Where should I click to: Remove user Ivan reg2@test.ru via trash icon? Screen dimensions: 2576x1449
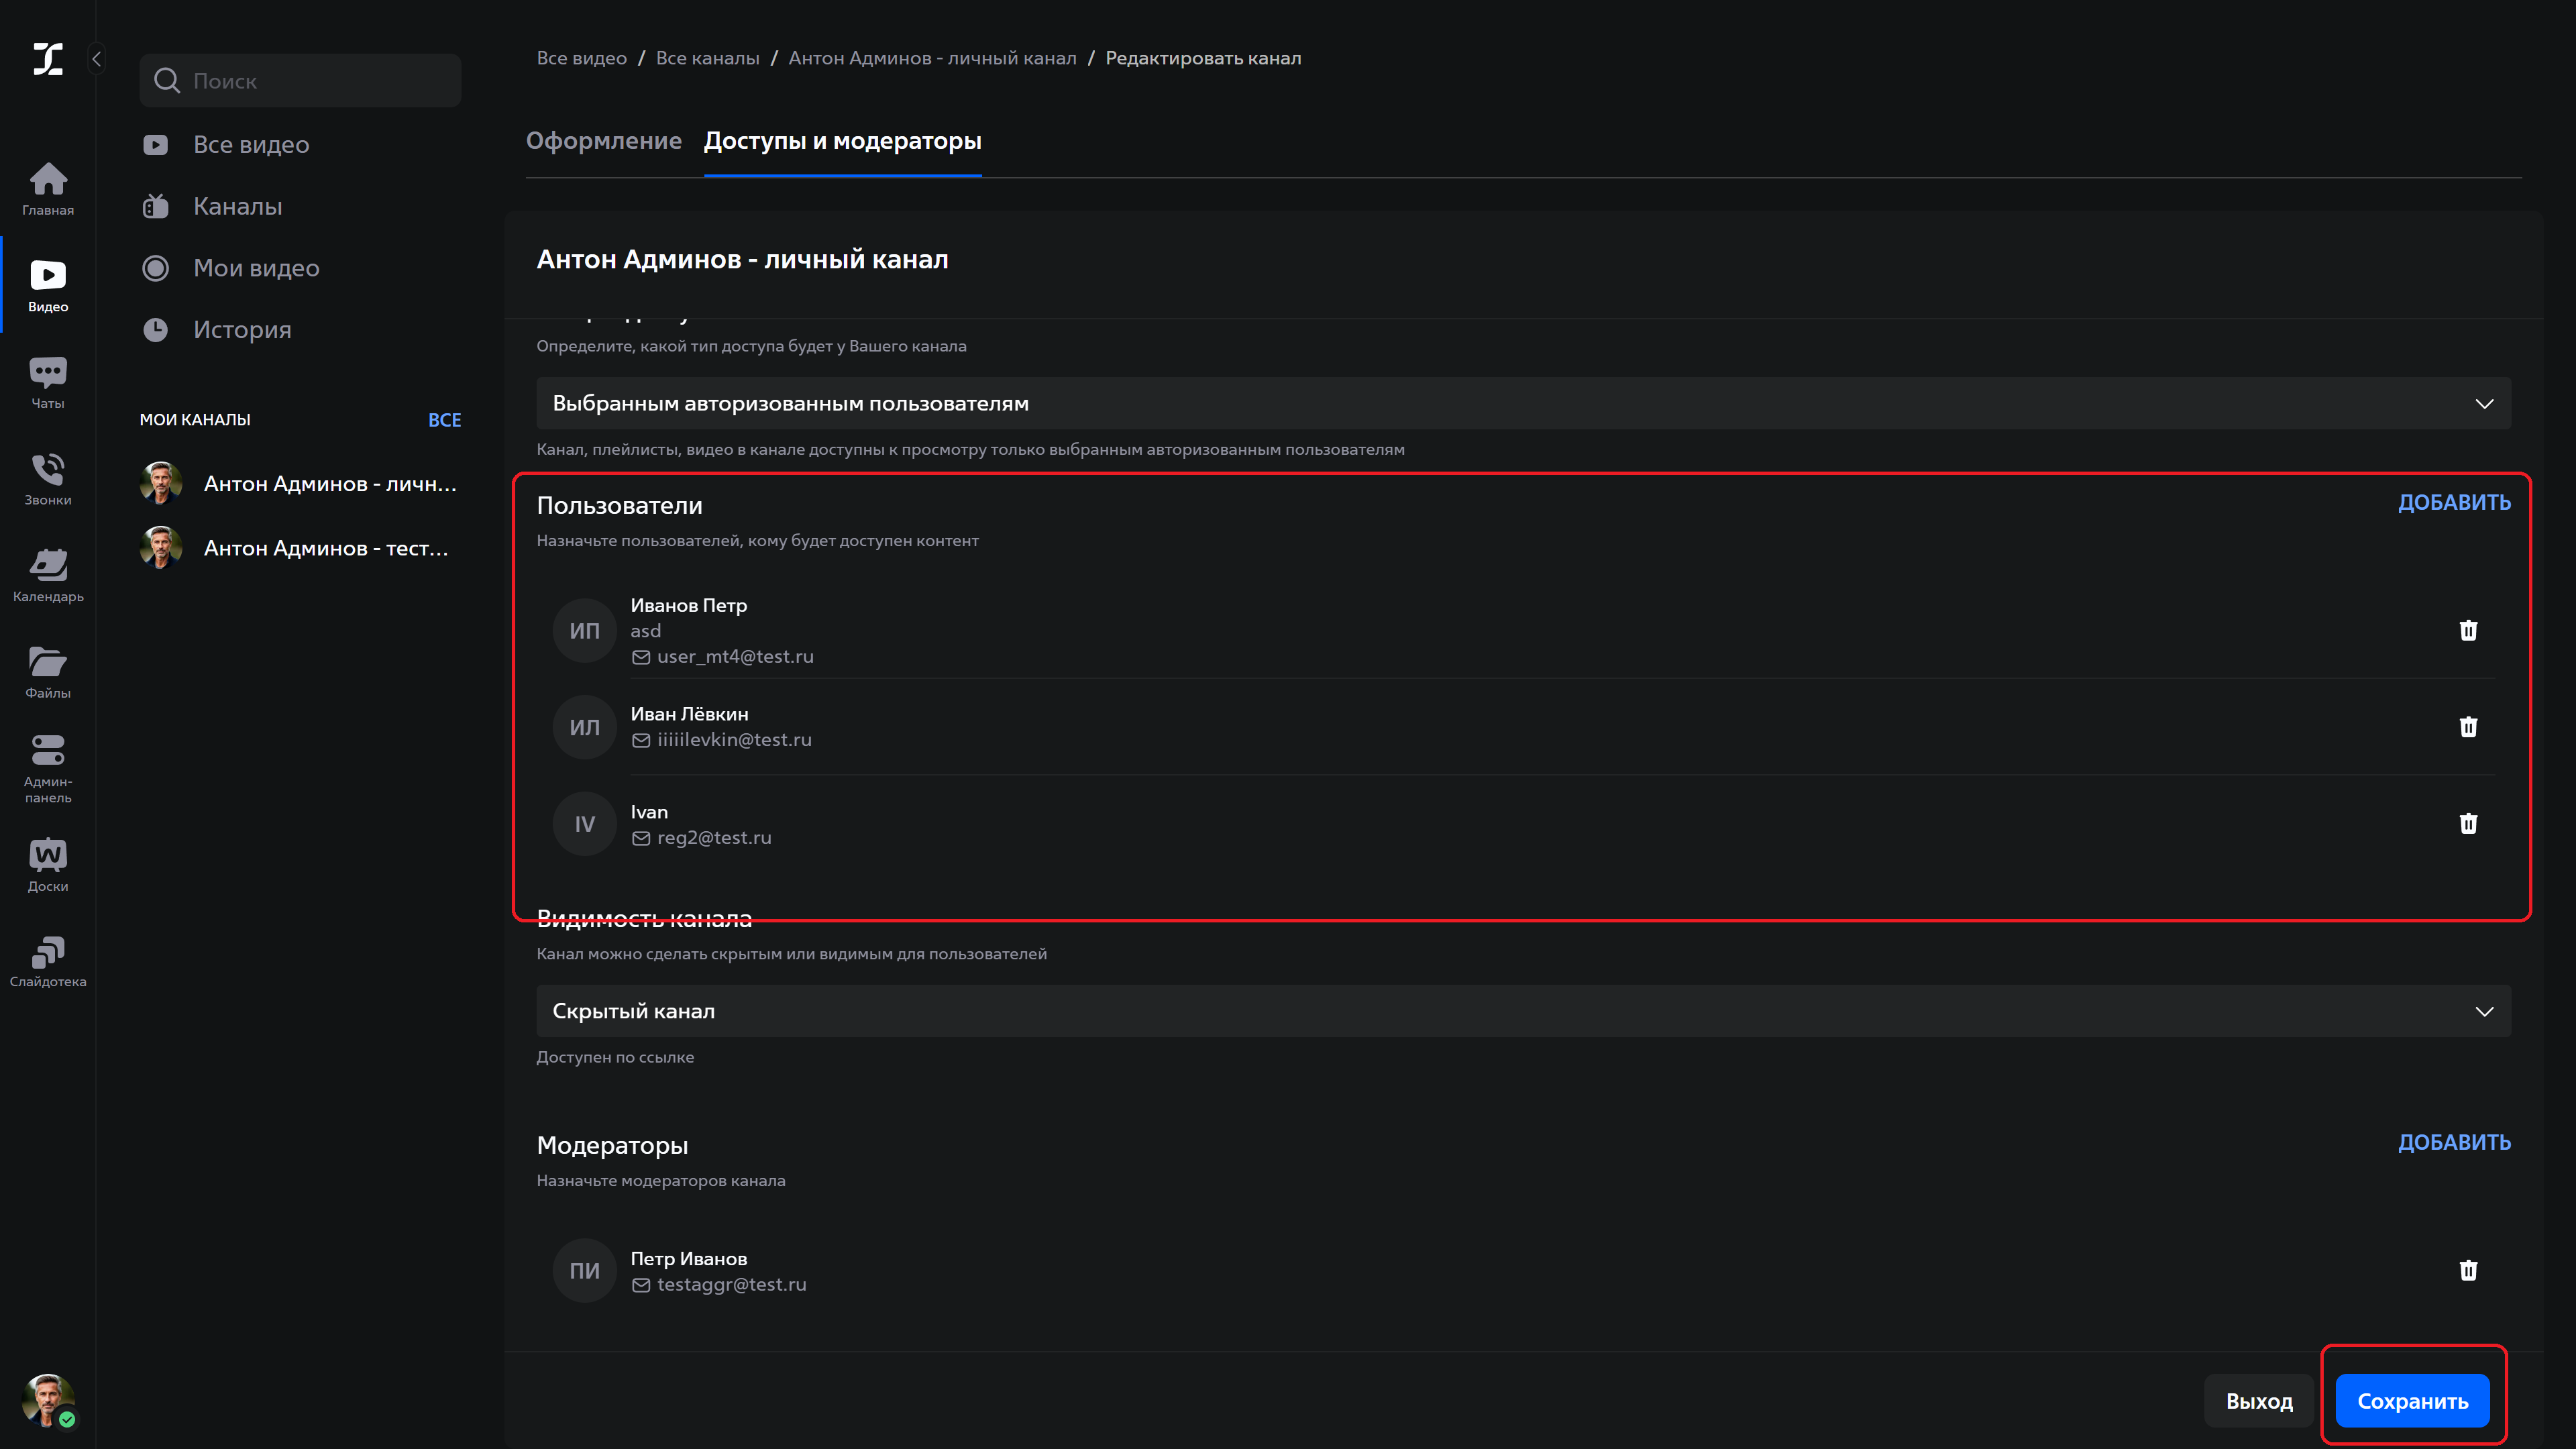[2468, 823]
